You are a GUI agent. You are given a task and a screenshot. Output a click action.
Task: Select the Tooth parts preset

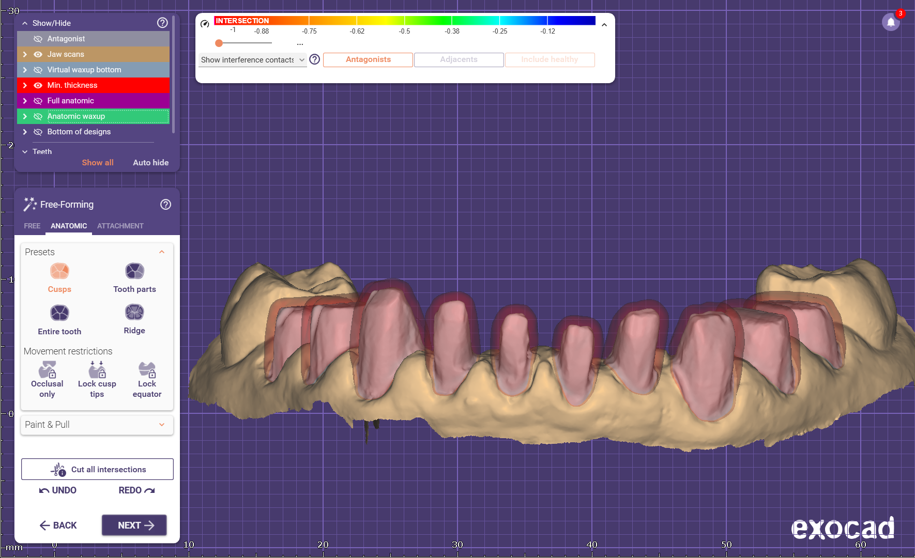[134, 271]
